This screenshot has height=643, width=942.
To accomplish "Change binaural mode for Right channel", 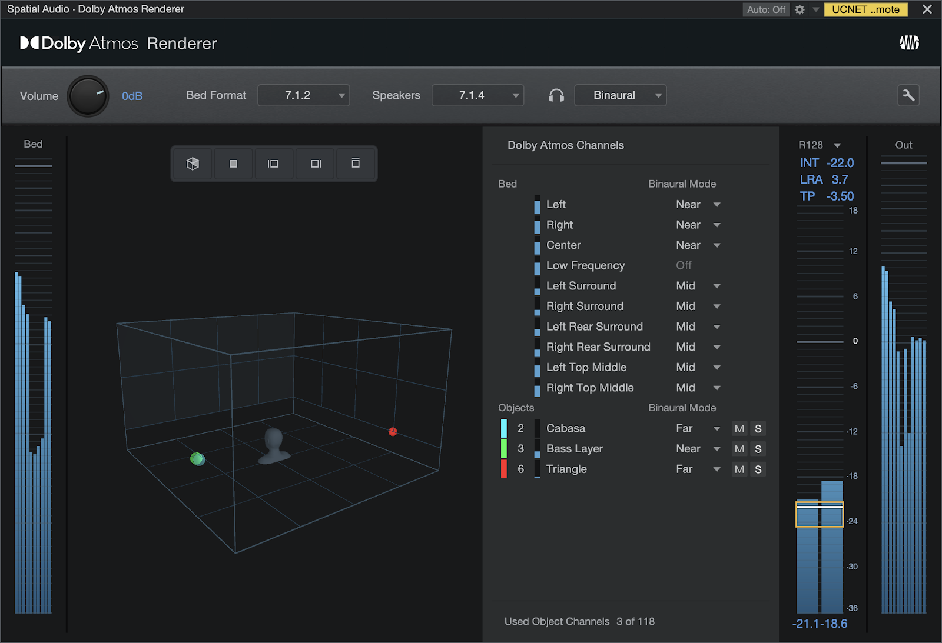I will click(x=698, y=225).
